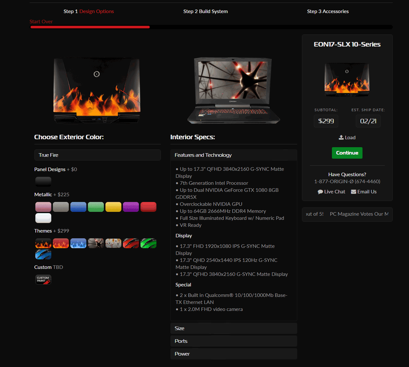Image resolution: width=409 pixels, height=367 pixels.
Task: Expand the Size specs section
Action: tap(234, 328)
